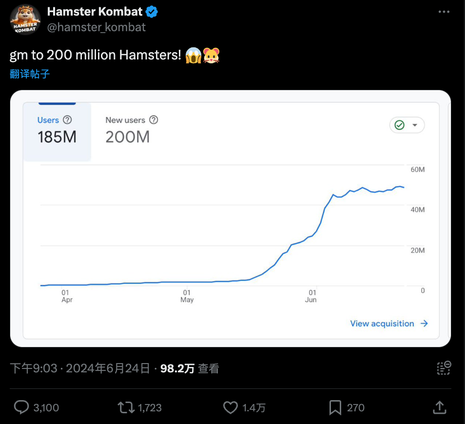Toggle the green data quality checkmark

click(x=400, y=125)
